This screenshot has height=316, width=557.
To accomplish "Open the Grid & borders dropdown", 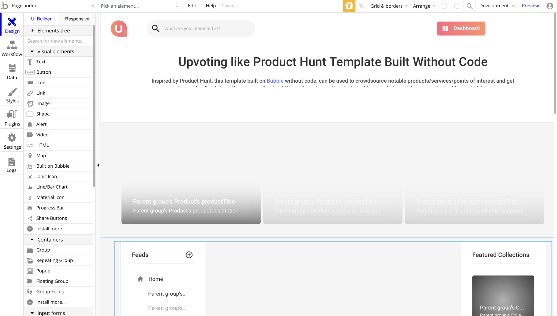I will tap(389, 6).
